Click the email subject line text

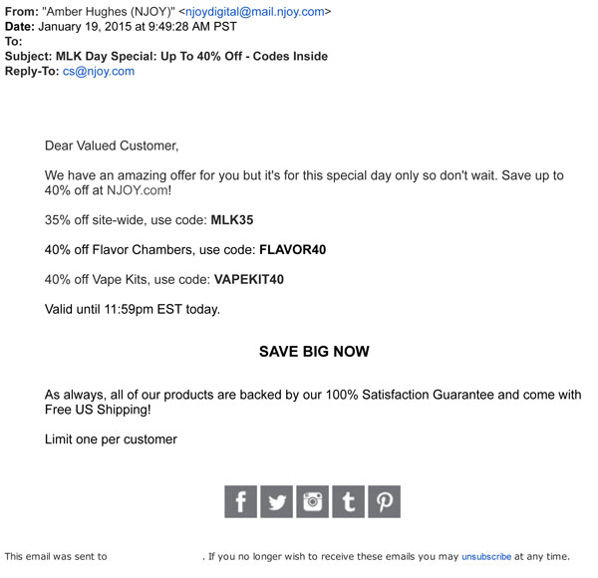[x=191, y=57]
